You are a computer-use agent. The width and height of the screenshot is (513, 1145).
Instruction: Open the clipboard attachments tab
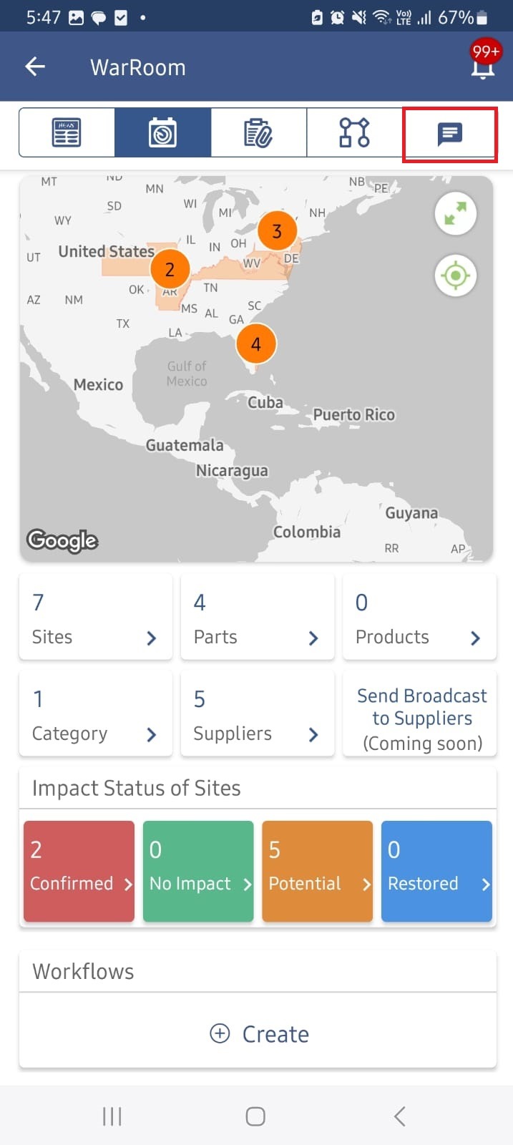(x=258, y=132)
